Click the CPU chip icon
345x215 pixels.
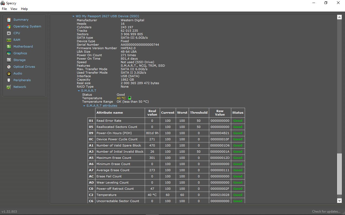pyautogui.click(x=9, y=33)
